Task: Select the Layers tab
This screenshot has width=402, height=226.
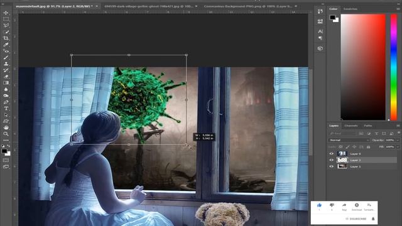Action: point(334,126)
